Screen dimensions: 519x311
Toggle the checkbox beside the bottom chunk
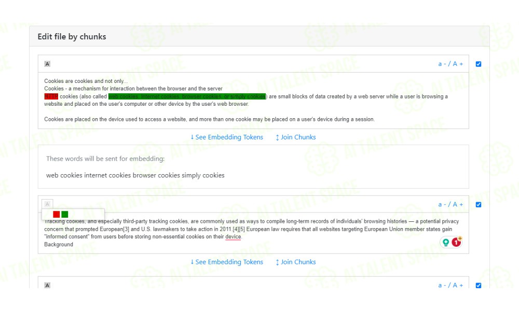pyautogui.click(x=479, y=286)
